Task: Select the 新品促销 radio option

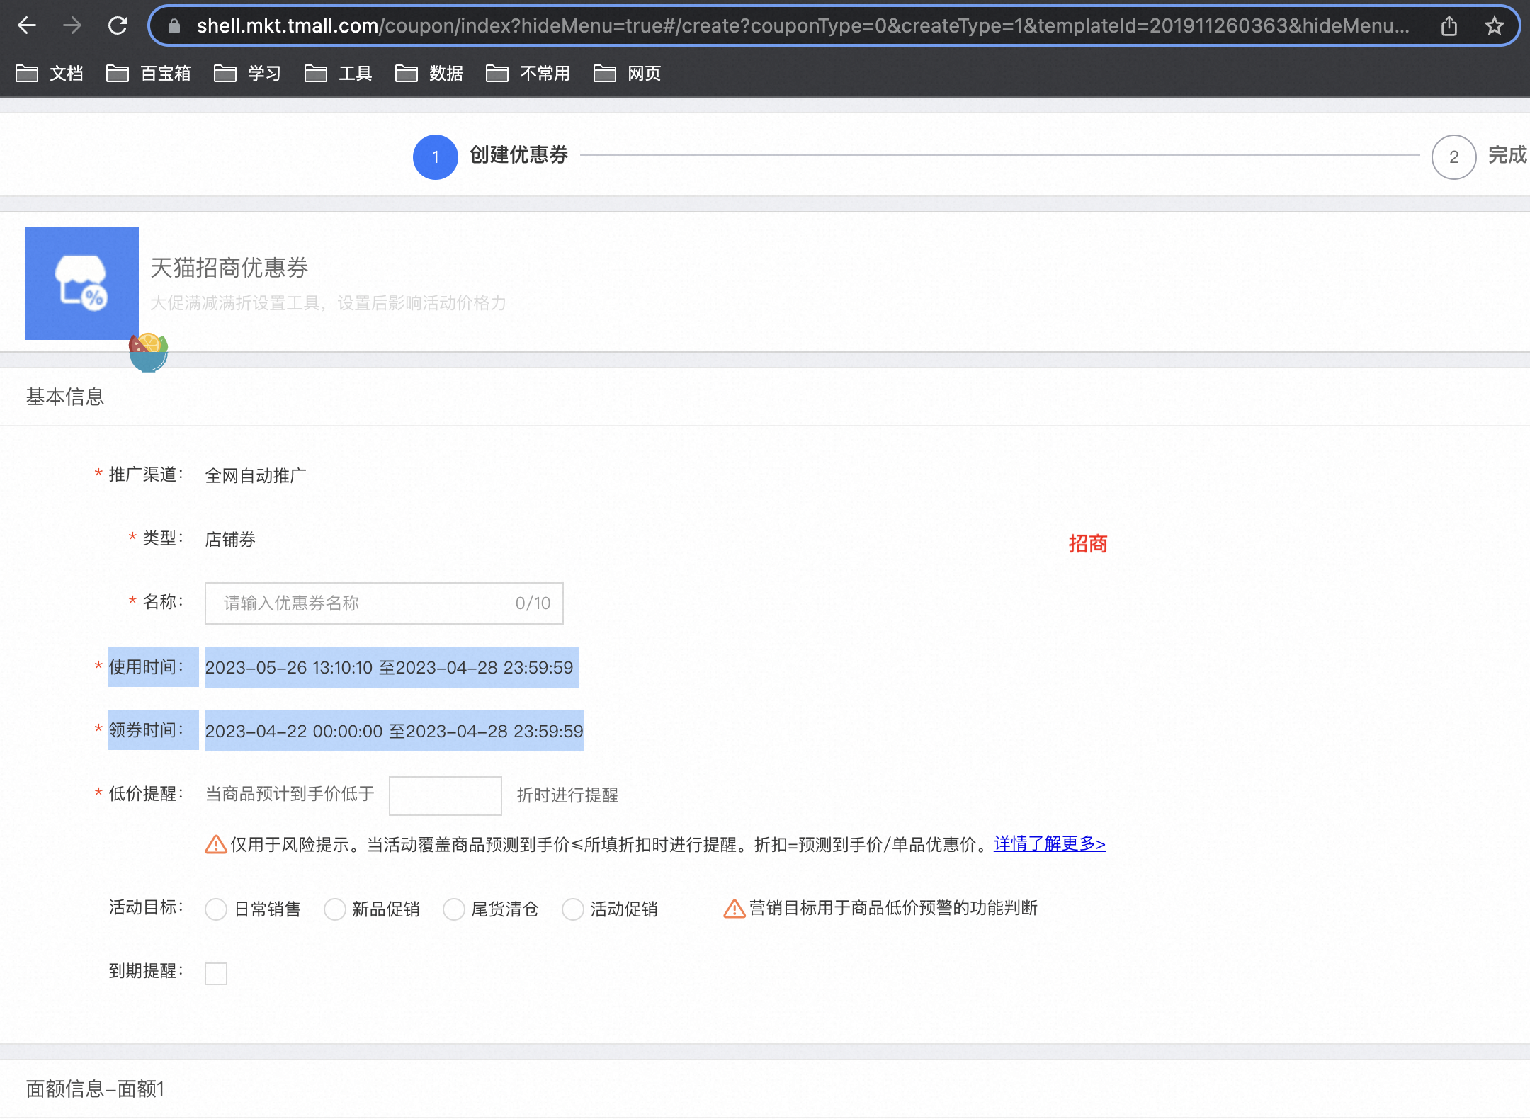Action: [335, 909]
